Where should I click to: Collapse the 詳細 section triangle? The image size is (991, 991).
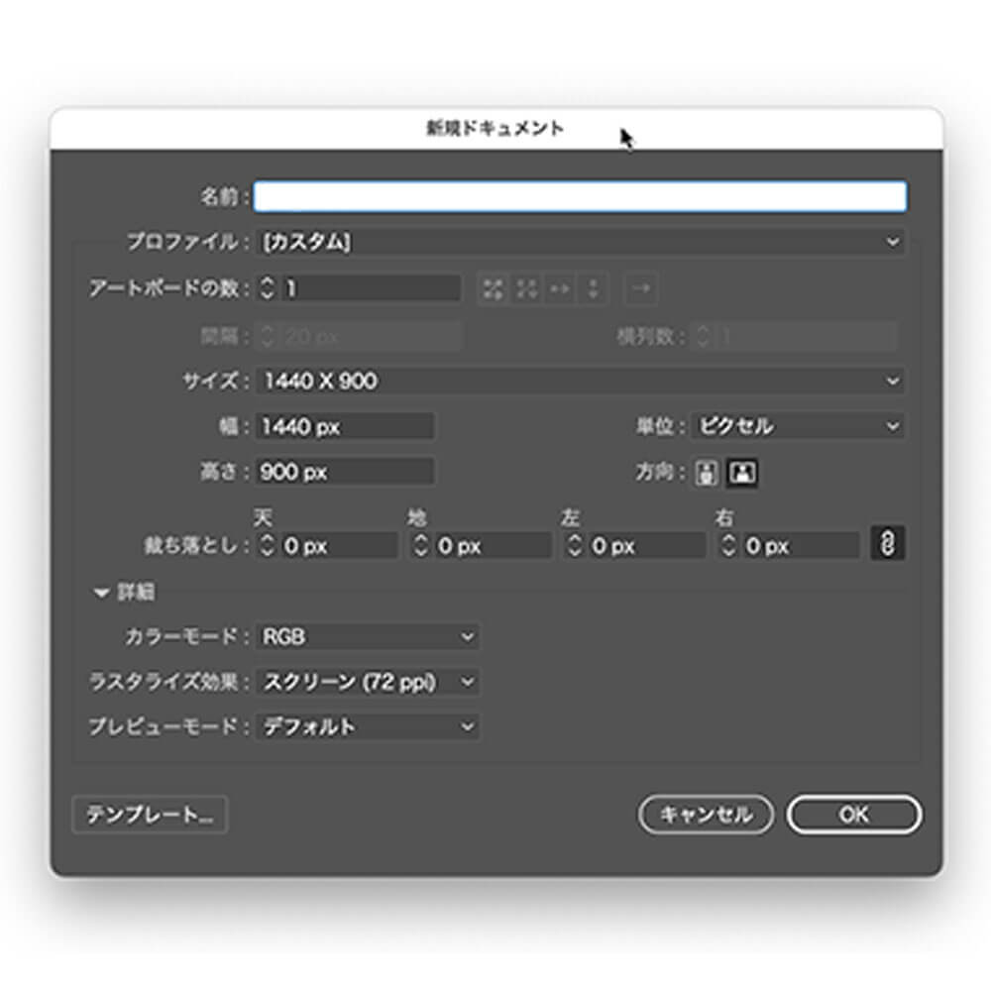click(x=100, y=593)
